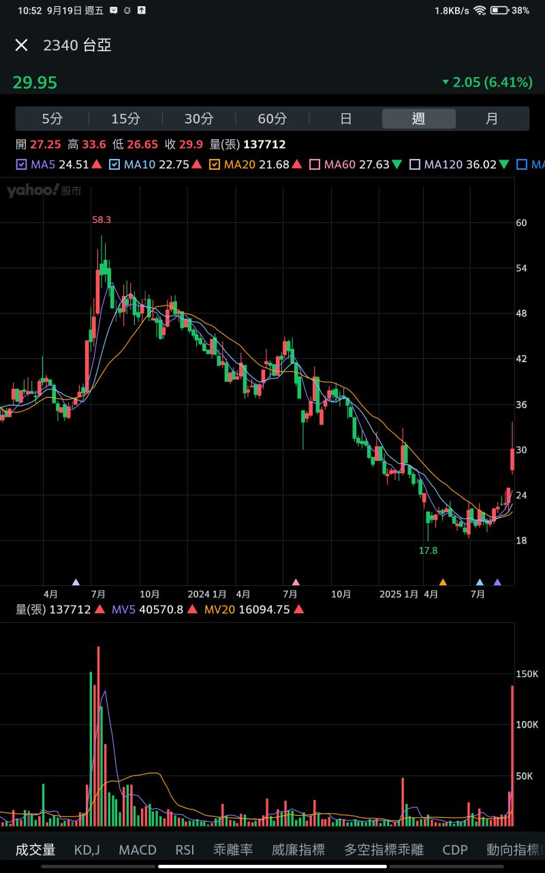The width and height of the screenshot is (545, 873).
Task: Toggle the MA10 moving average checkbox
Action: (x=114, y=164)
